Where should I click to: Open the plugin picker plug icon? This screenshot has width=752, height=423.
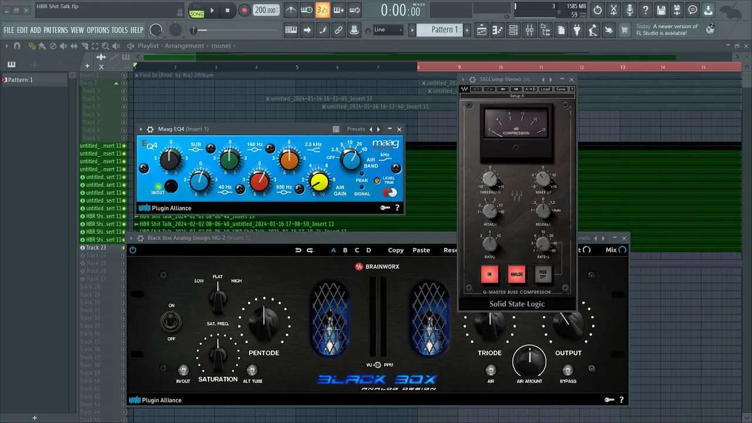coord(577,30)
